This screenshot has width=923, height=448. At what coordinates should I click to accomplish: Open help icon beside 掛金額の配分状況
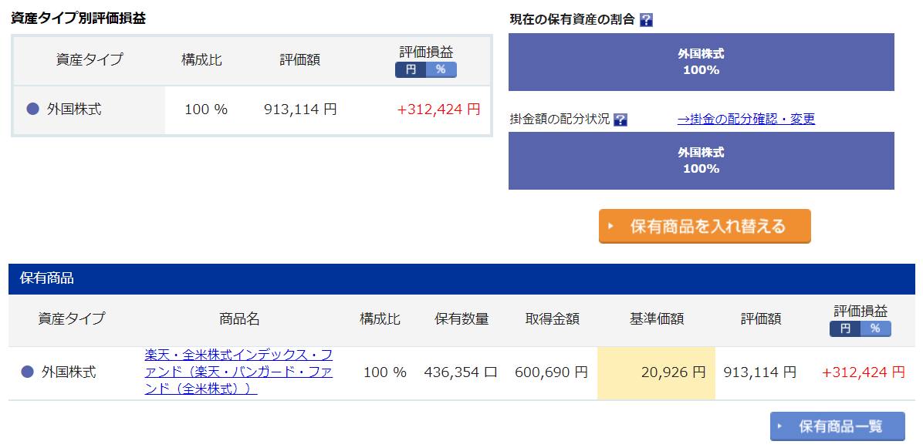click(620, 120)
